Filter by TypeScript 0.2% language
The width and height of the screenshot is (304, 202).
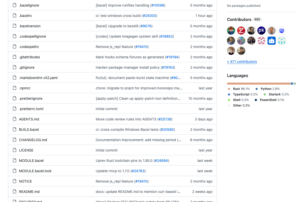[243, 94]
